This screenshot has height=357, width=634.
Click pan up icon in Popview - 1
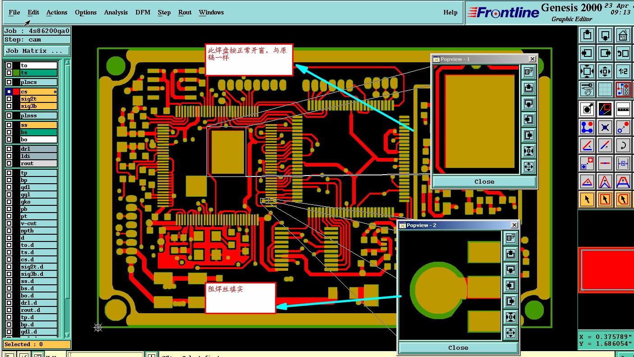(528, 88)
